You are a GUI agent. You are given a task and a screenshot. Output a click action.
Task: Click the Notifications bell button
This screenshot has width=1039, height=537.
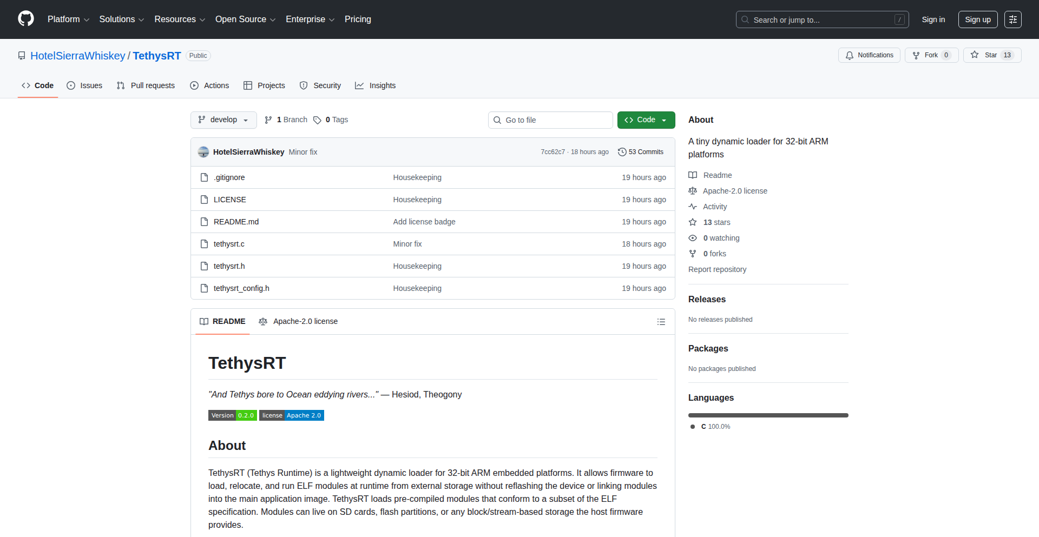(869, 55)
